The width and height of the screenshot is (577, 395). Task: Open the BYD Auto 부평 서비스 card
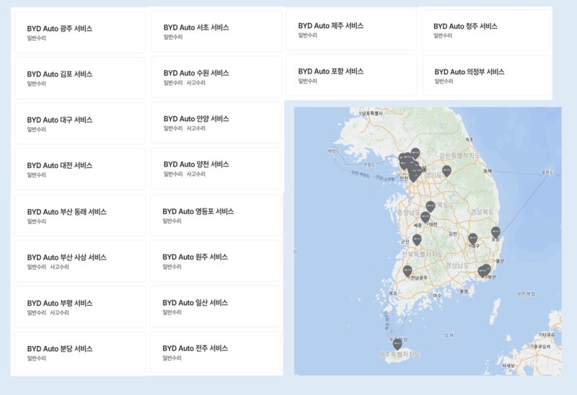80,307
